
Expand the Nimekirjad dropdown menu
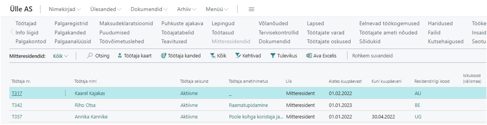[x=65, y=9]
